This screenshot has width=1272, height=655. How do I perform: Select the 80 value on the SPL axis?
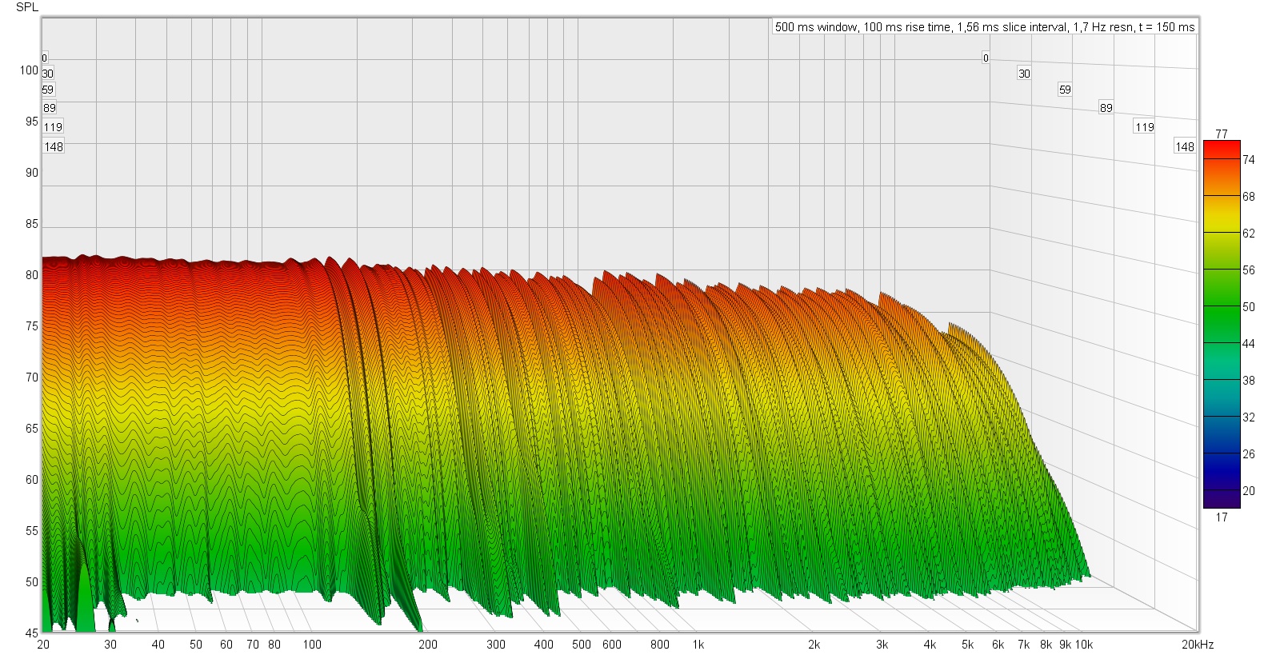click(32, 275)
